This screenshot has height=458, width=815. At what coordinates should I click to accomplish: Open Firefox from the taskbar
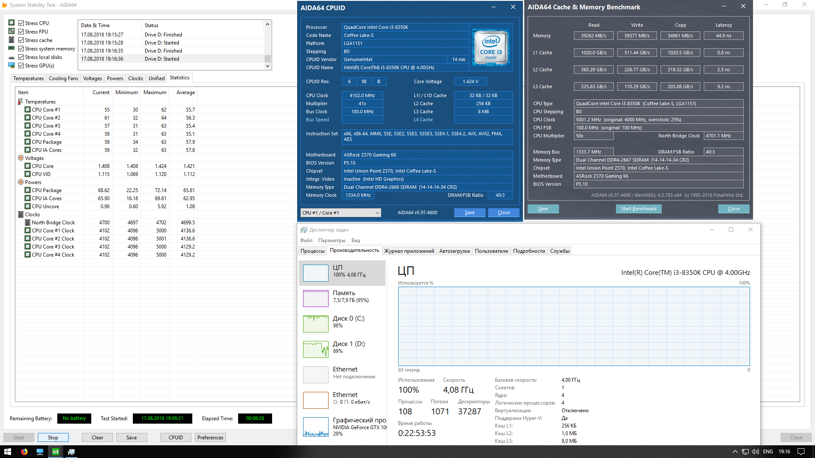coord(24,452)
